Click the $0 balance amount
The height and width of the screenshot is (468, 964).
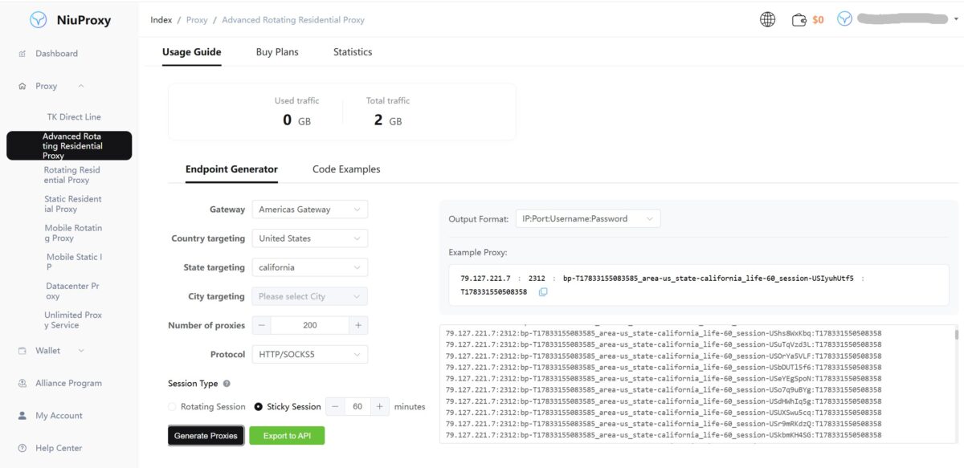tap(818, 20)
